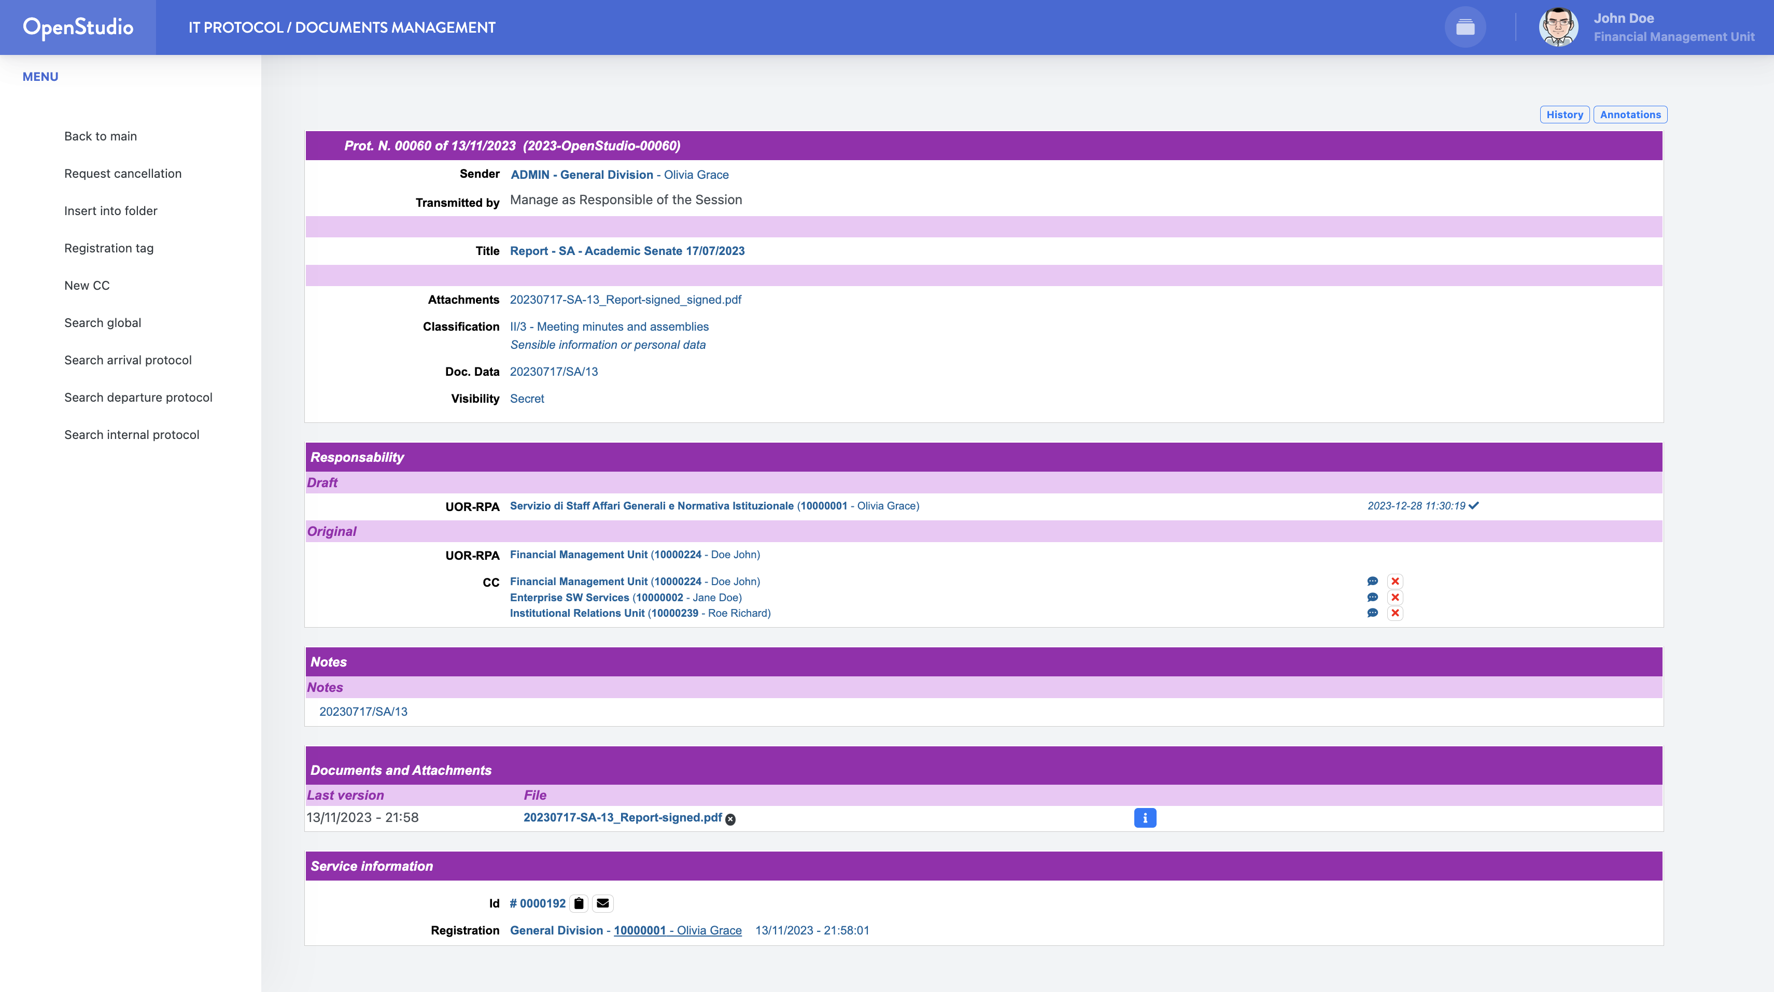Open comment icon for Institutional Relations Unit
Viewport: 1774px width, 992px height.
tap(1373, 613)
